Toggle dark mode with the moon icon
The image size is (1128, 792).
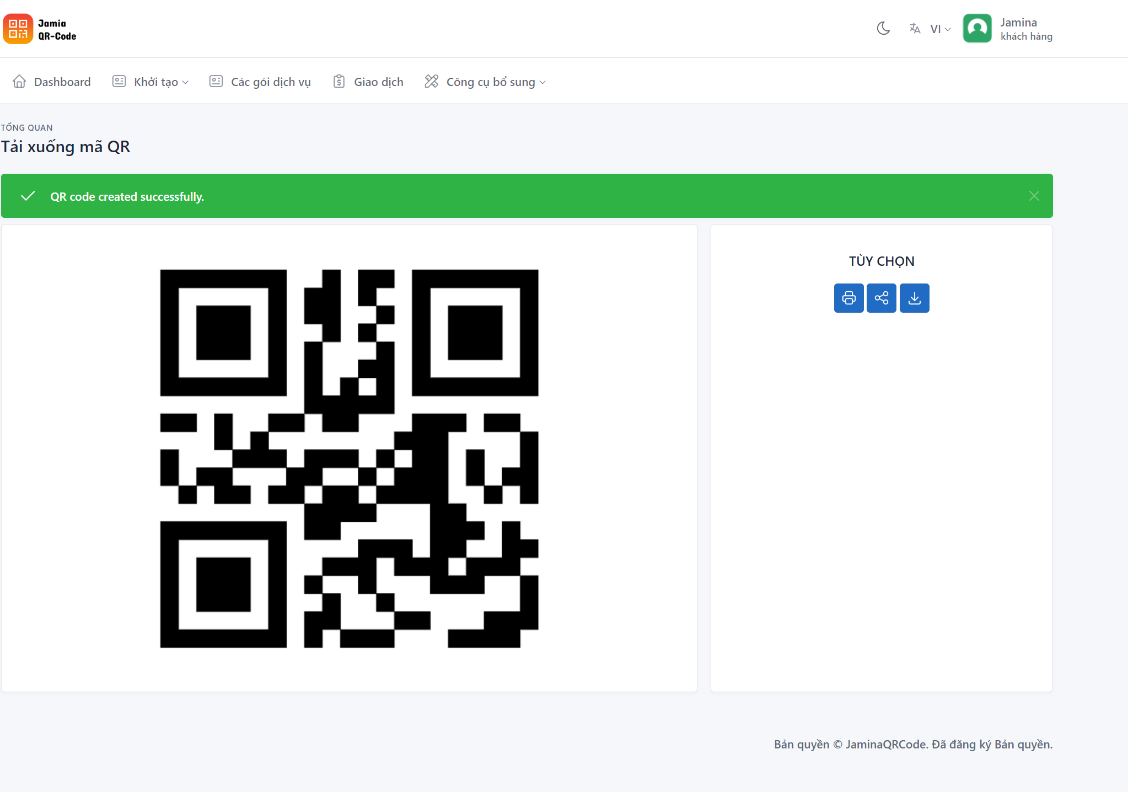tap(883, 29)
